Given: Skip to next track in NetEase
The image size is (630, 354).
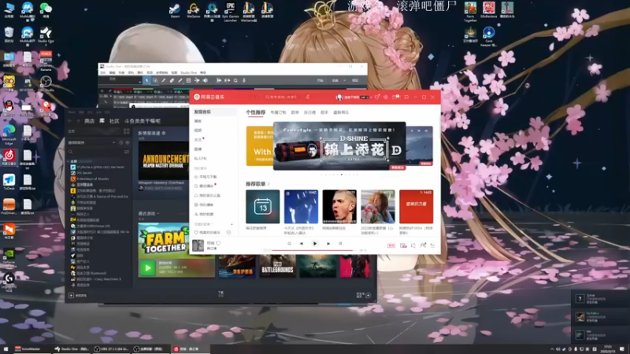Looking at the screenshot, I should pos(328,244).
